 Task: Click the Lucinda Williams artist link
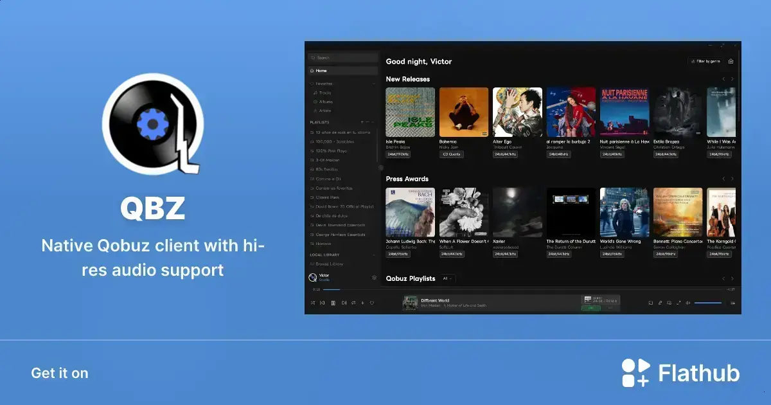coord(616,247)
